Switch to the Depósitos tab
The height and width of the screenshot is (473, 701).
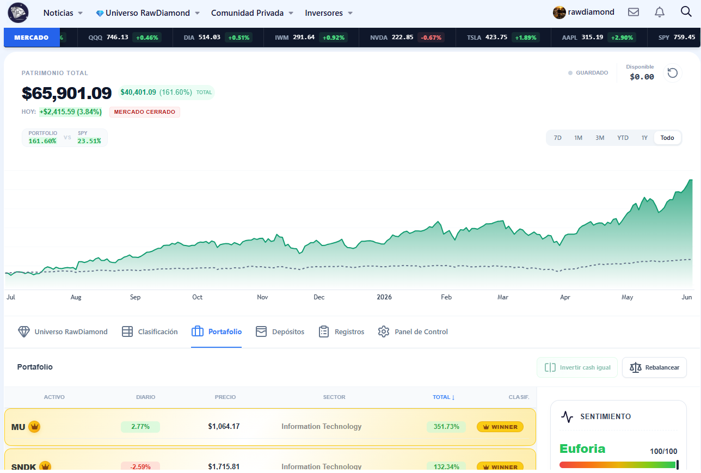tap(280, 331)
